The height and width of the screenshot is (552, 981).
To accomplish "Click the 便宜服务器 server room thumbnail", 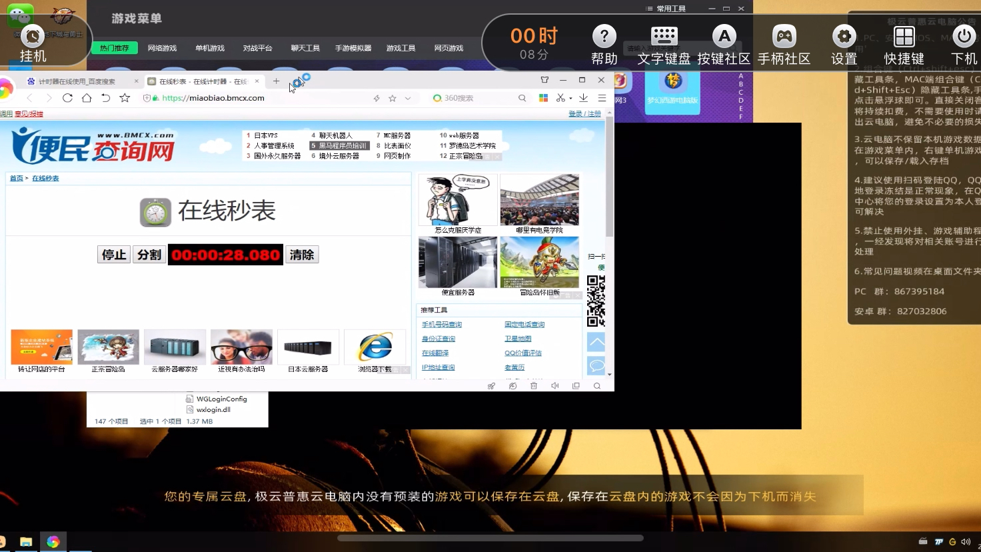I will pos(458,262).
